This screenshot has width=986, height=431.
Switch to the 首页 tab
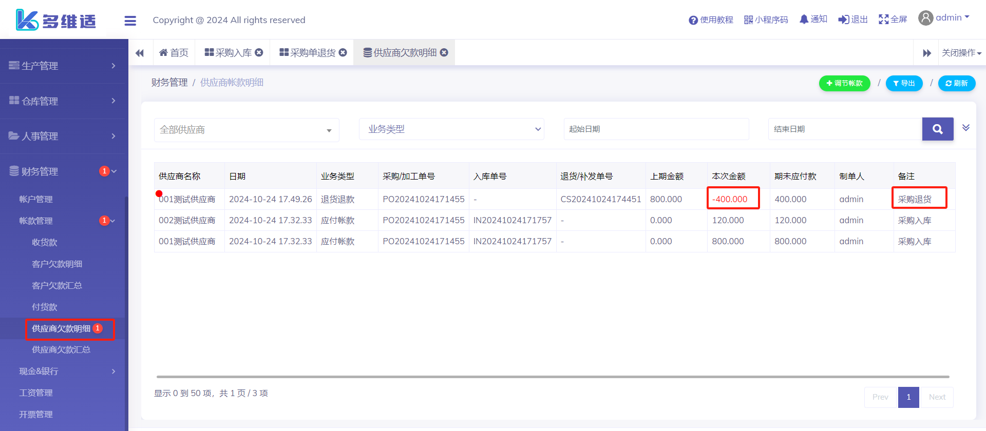(x=174, y=53)
